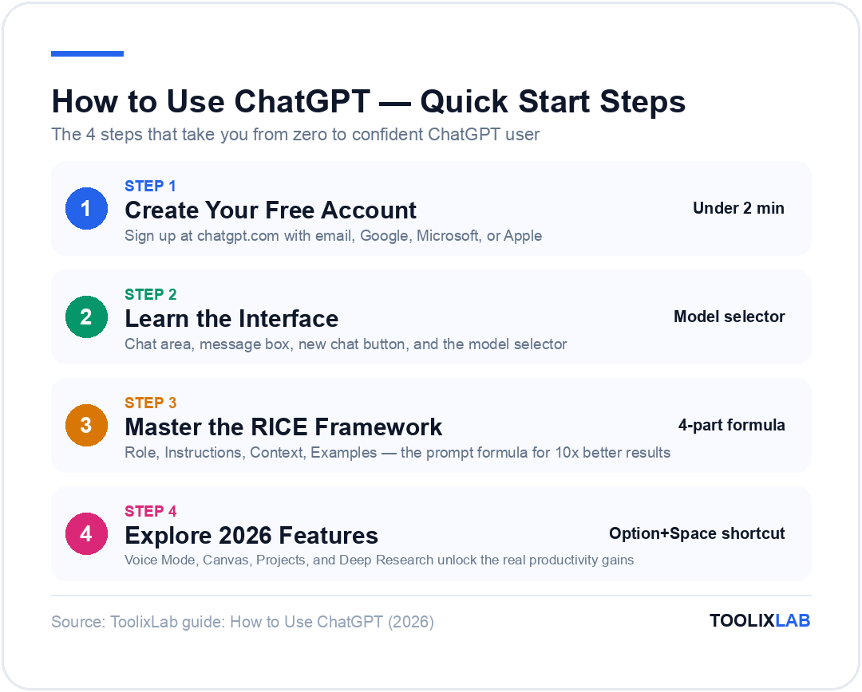Click the "Model selector" note
Image resolution: width=862 pixels, height=692 pixels.
pyautogui.click(x=729, y=317)
